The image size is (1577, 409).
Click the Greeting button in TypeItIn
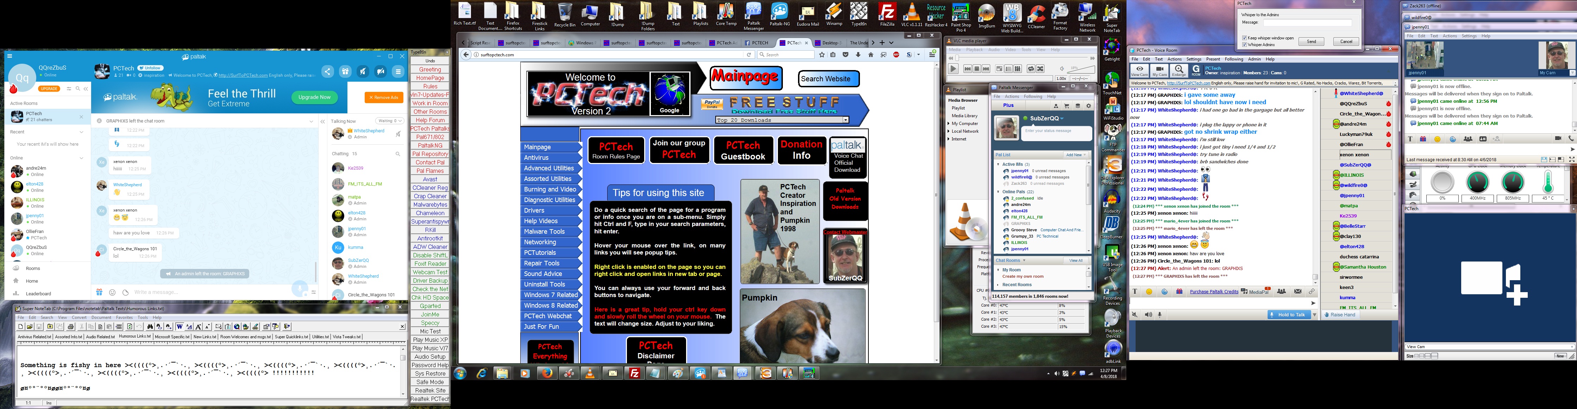click(x=430, y=69)
